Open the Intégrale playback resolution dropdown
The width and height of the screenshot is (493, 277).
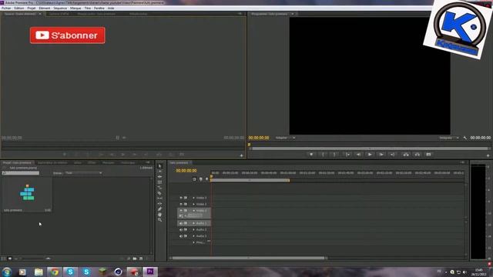pos(449,138)
